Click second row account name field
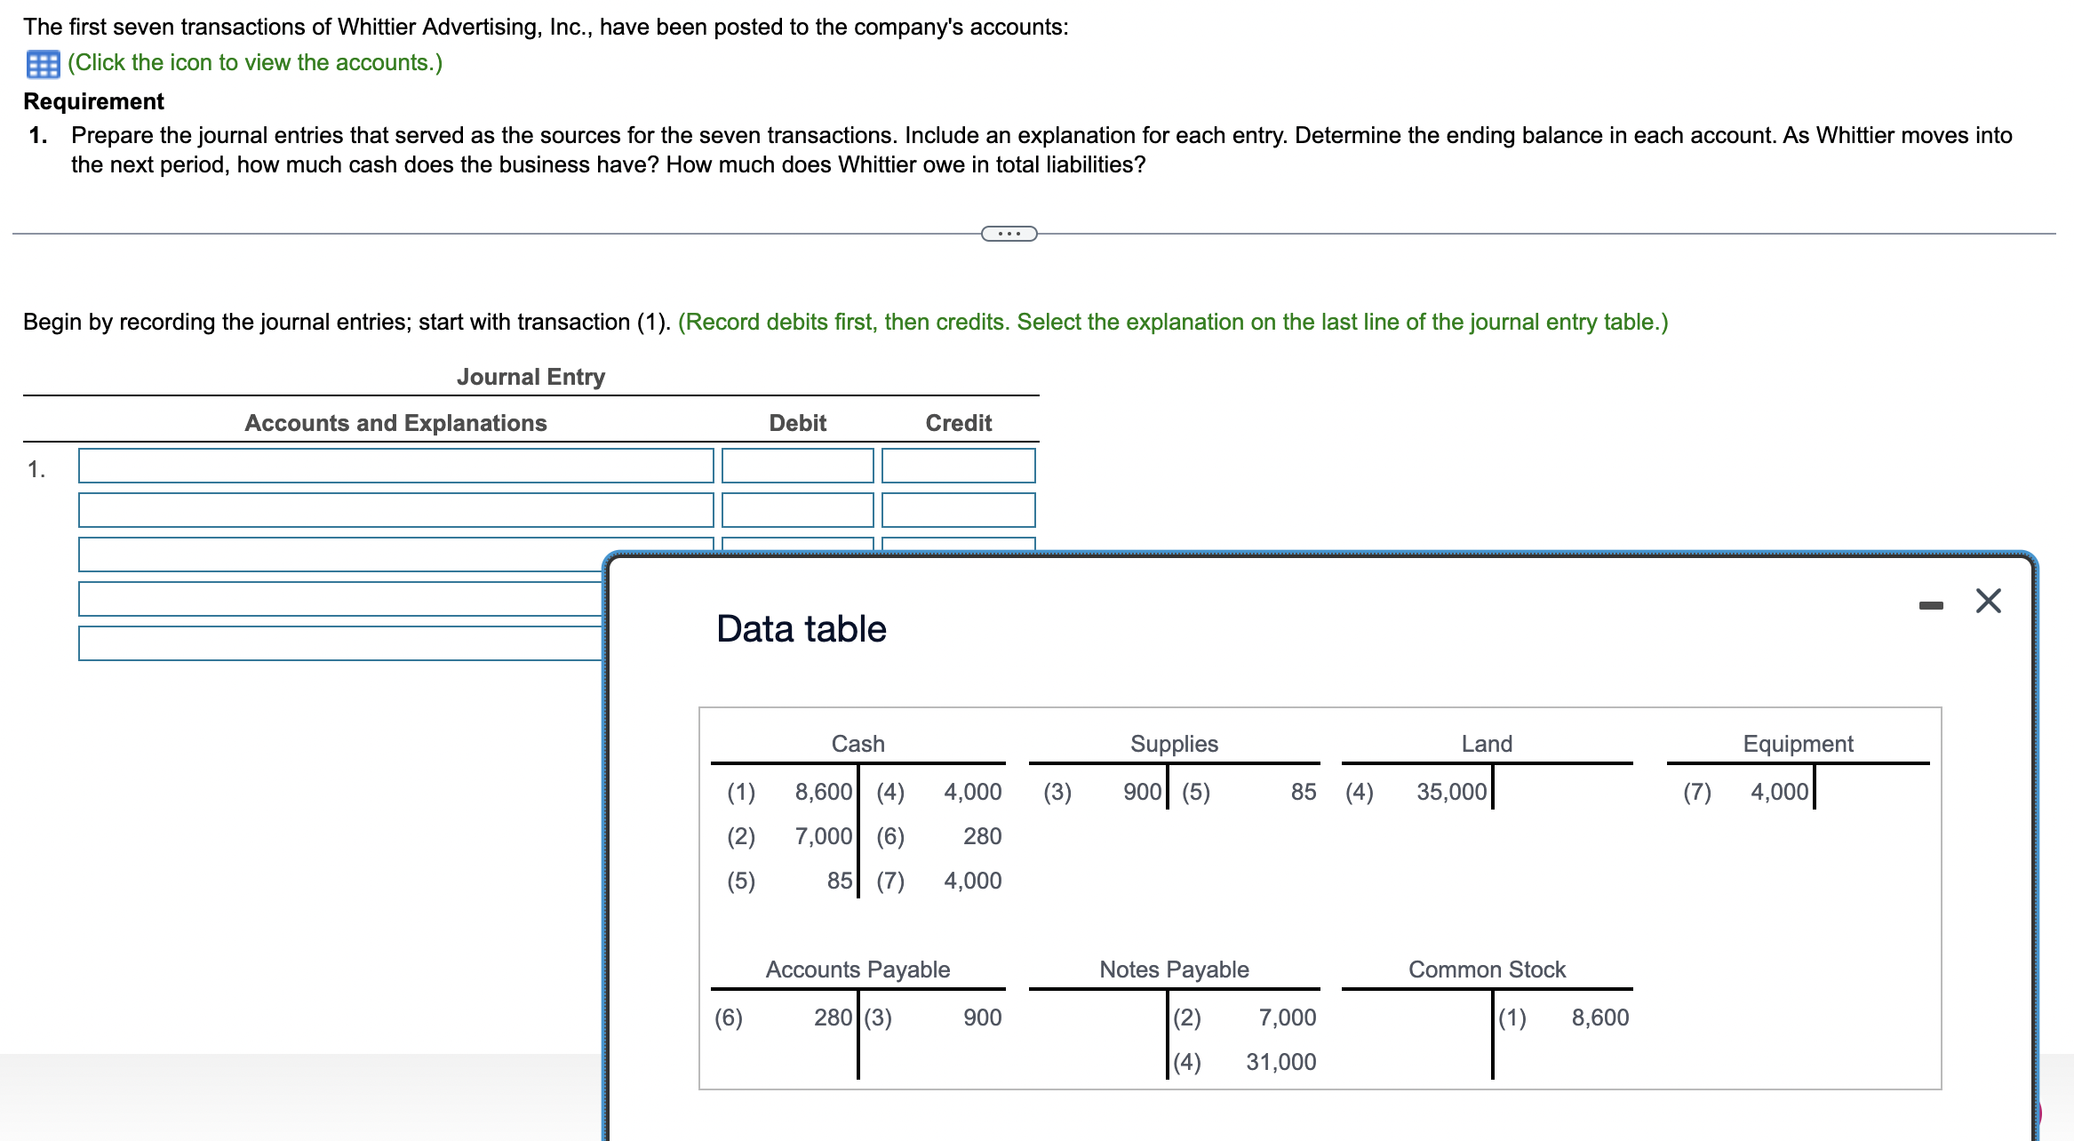This screenshot has width=2074, height=1141. 395,510
